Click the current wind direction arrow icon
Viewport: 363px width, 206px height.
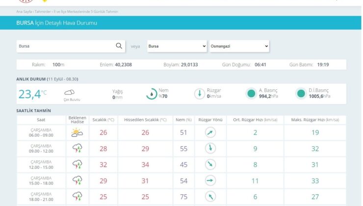[x=200, y=94]
